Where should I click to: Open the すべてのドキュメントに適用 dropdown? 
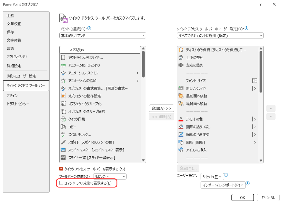[220, 36]
